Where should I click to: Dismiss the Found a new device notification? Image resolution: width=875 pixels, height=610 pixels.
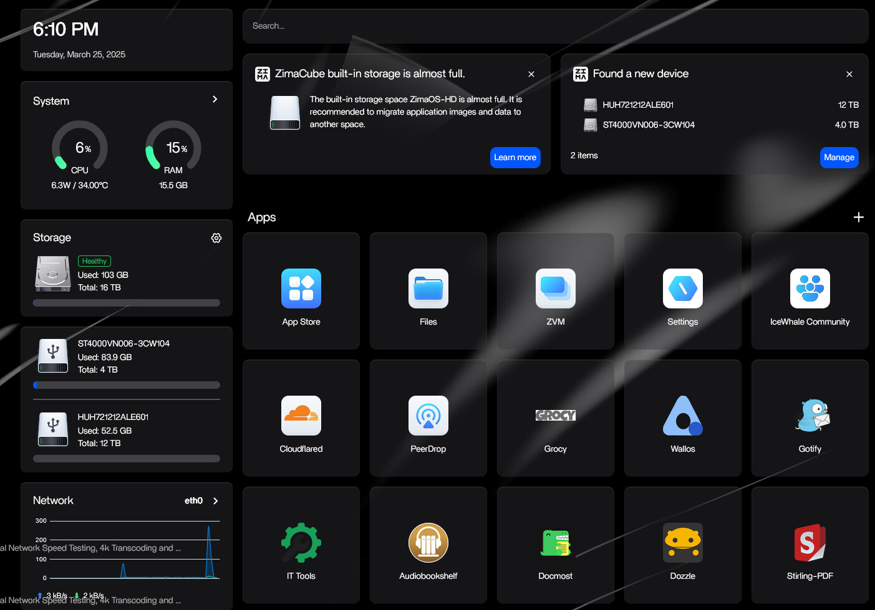pyautogui.click(x=849, y=74)
